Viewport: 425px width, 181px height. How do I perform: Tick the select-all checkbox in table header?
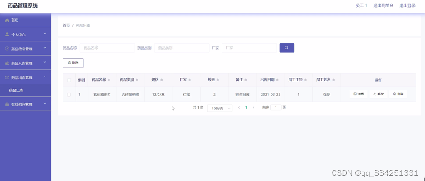[69, 80]
